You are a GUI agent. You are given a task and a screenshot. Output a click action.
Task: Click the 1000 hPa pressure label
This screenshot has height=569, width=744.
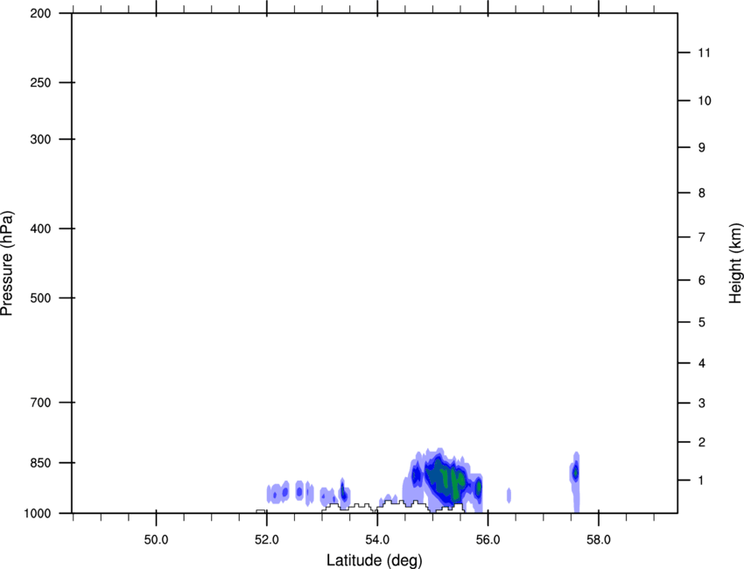pyautogui.click(x=39, y=513)
